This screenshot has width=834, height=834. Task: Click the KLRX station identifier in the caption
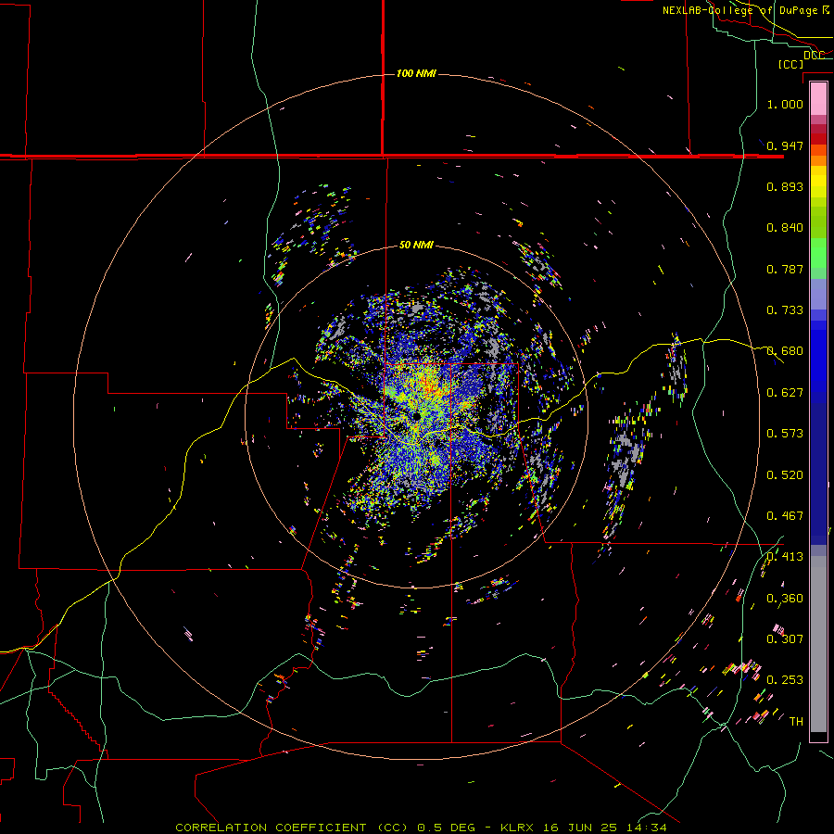pos(517,828)
